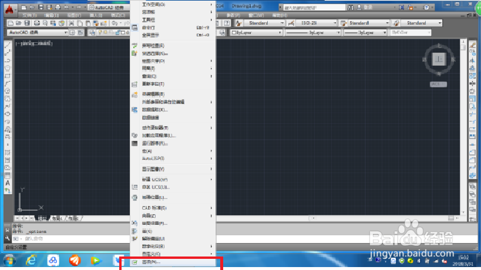Choose 绘图设置(F)... menu item
This screenshot has height=270, width=481.
pos(173,224)
